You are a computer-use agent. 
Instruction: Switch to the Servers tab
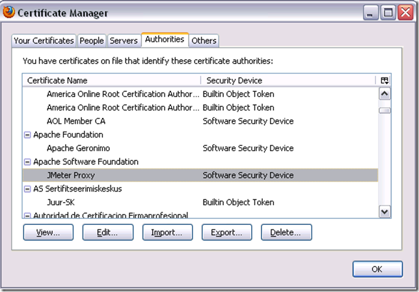click(124, 40)
